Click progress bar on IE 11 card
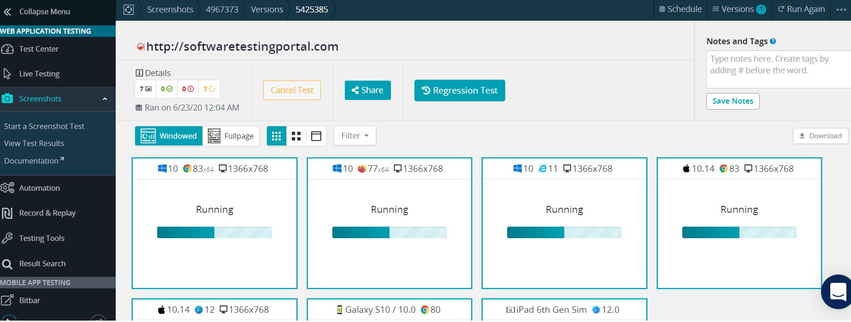This screenshot has height=322, width=851. tap(564, 232)
